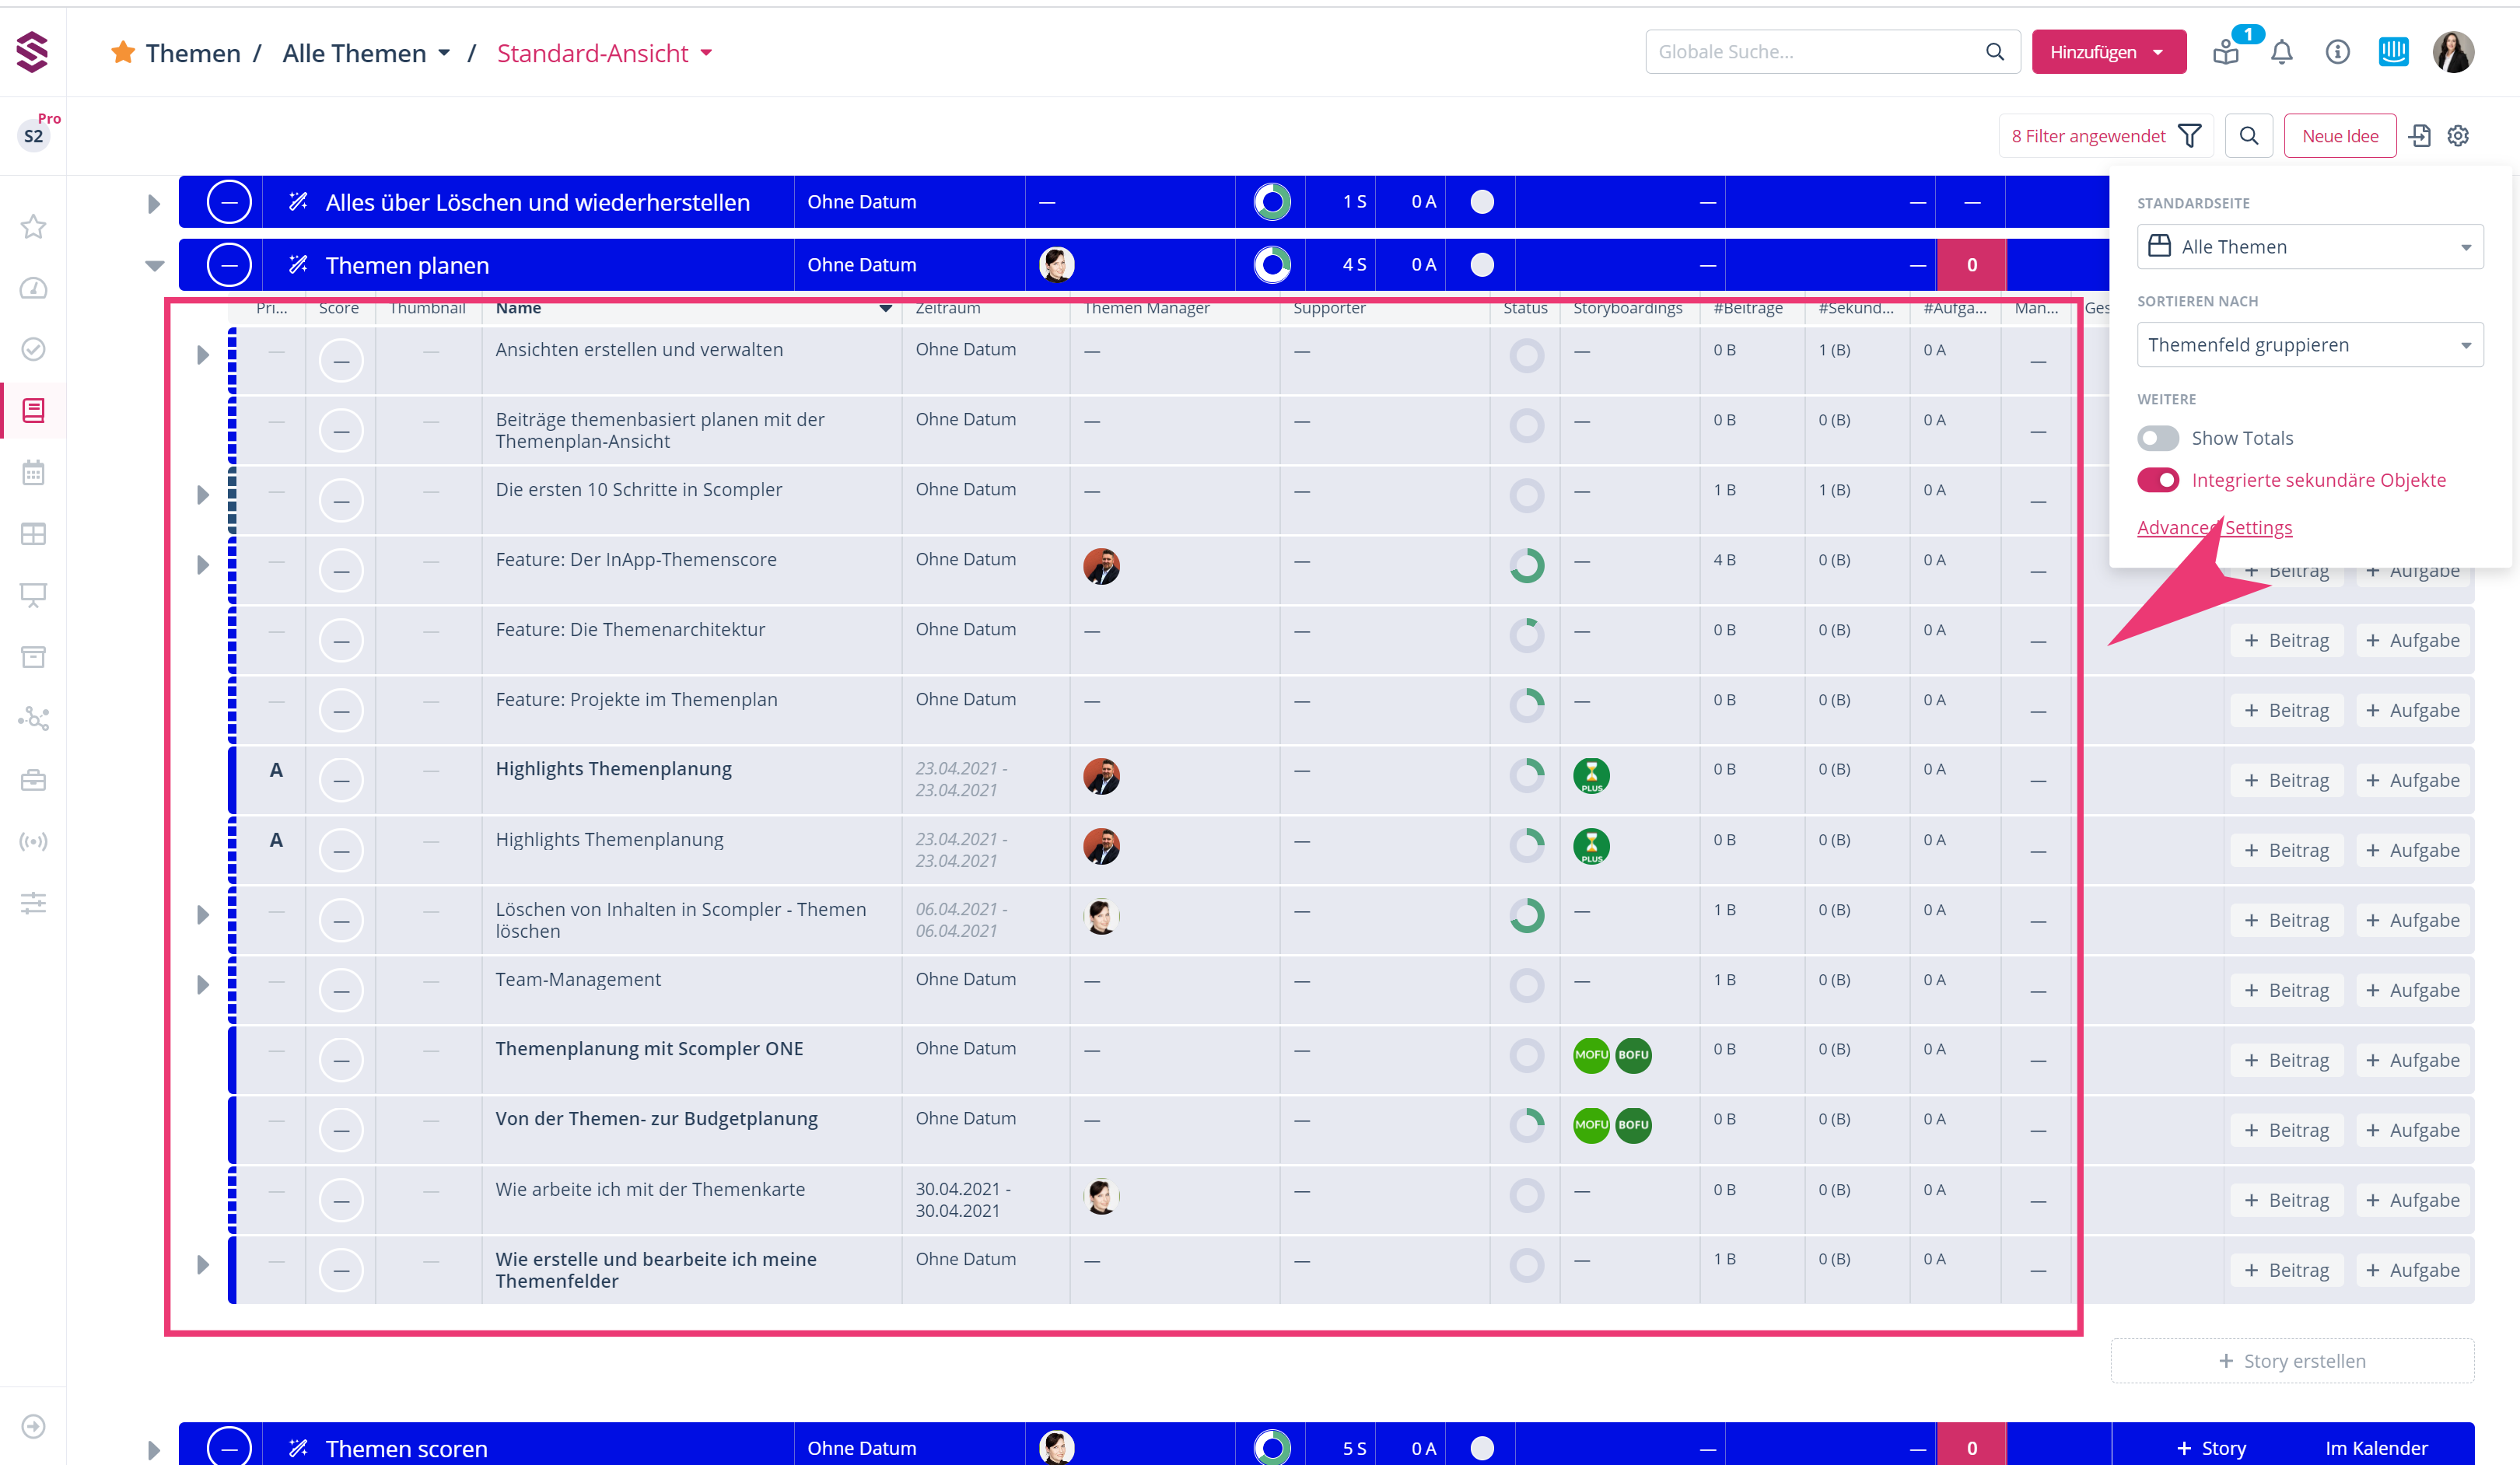Enable the Show Totals toggle
Screen dimensions: 2520x1465
pos(2157,438)
